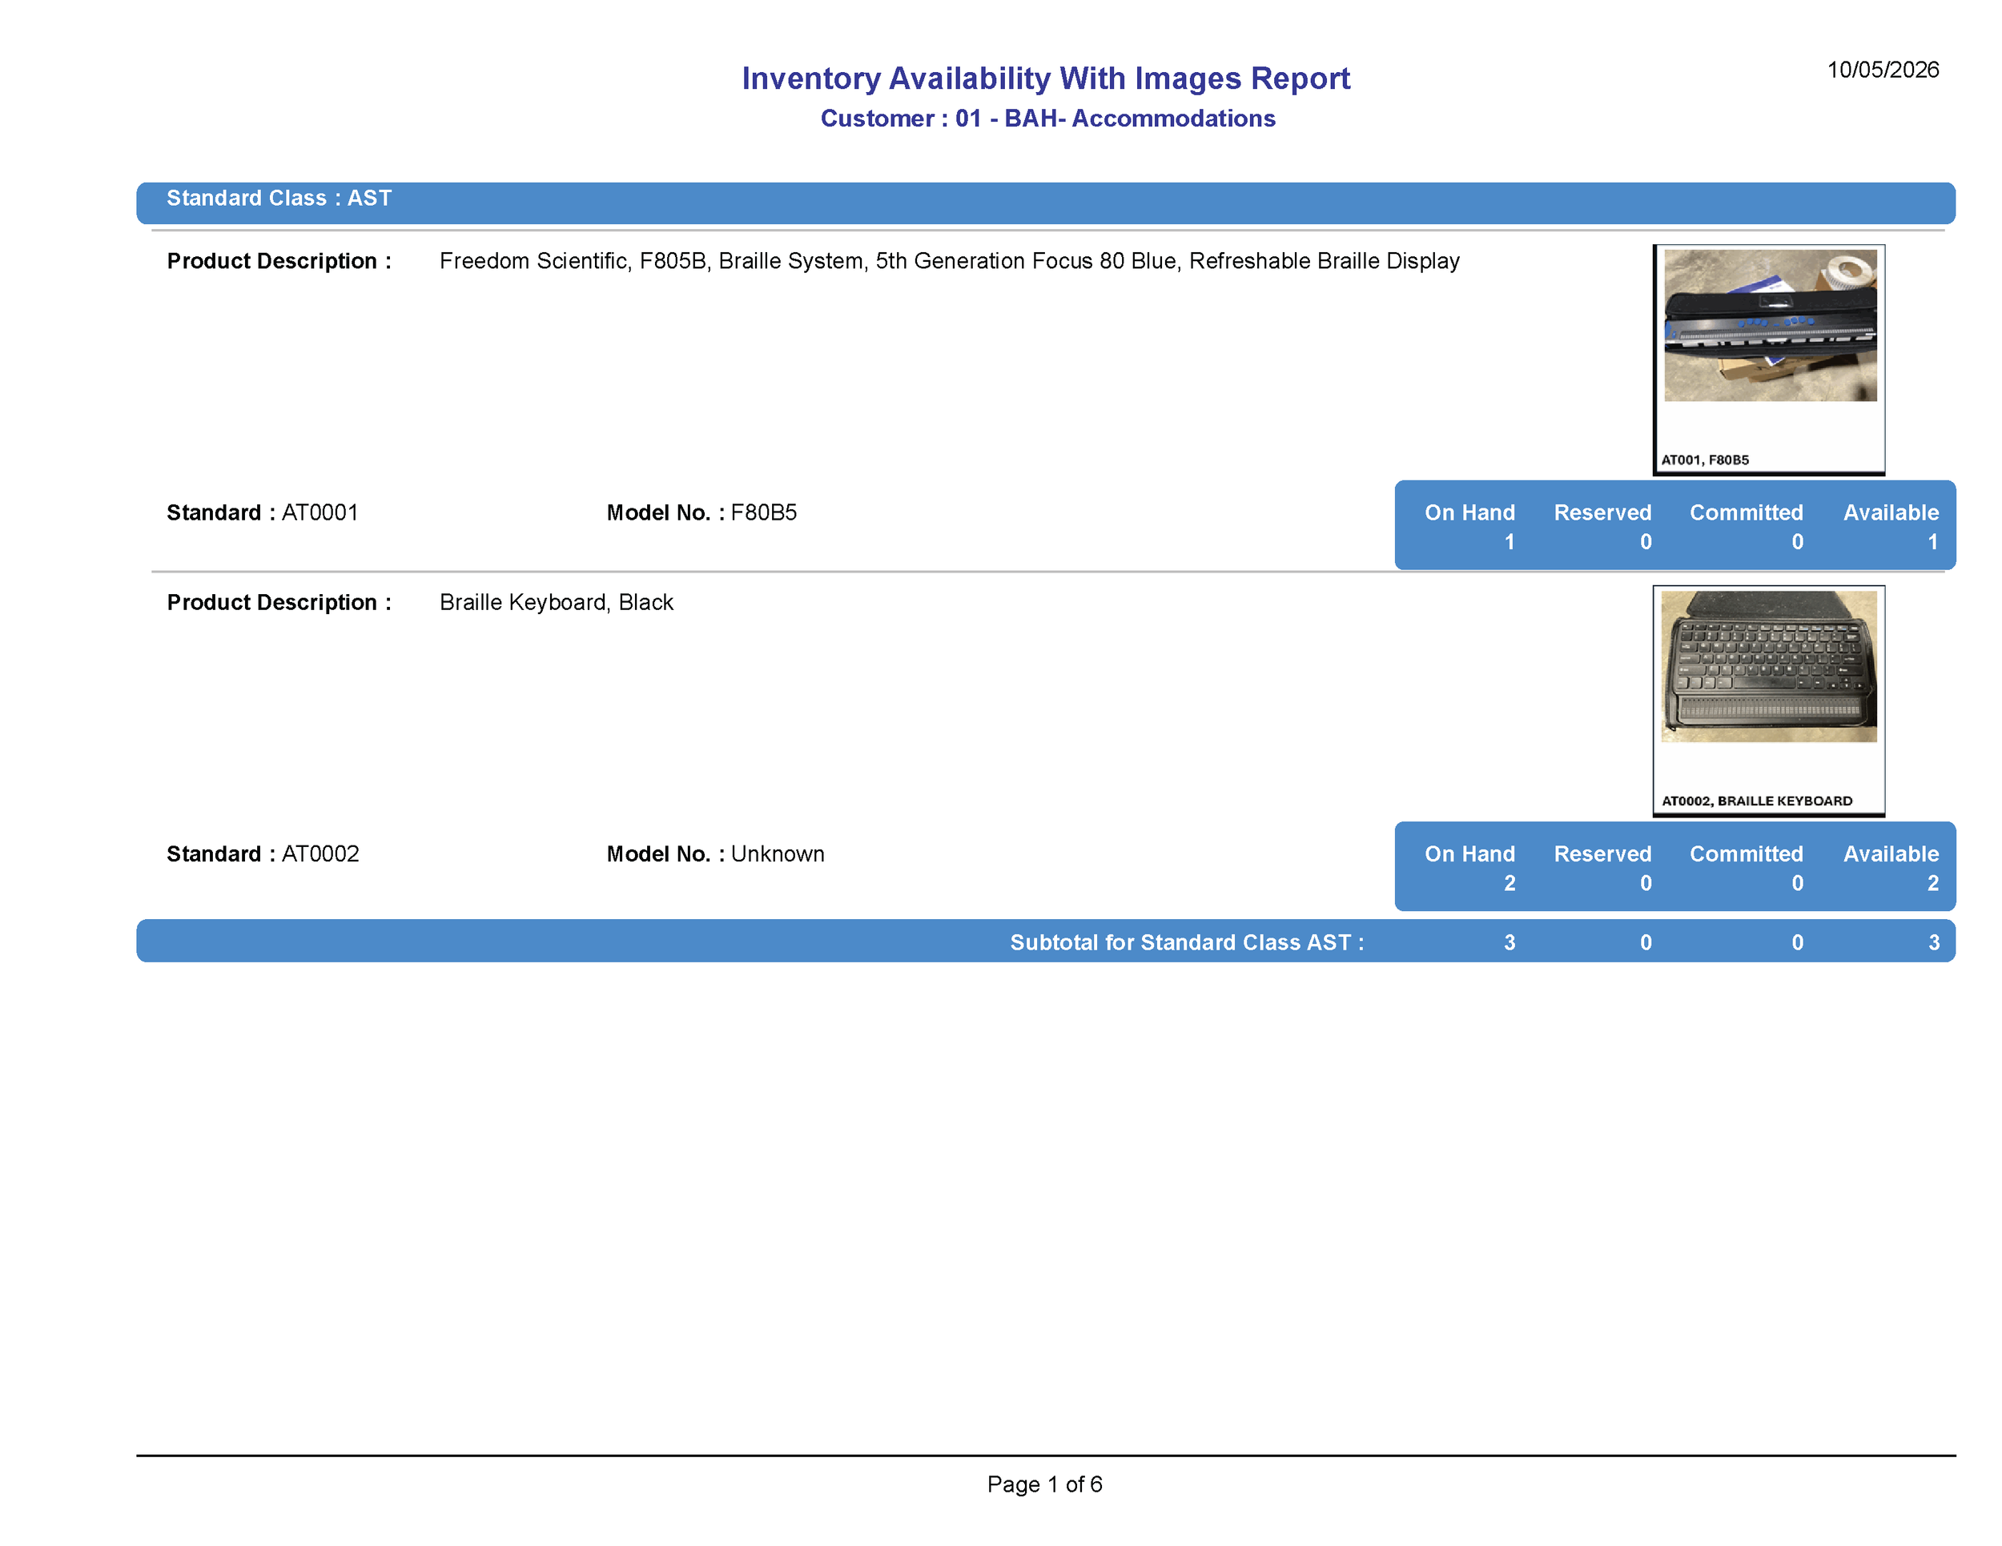The height and width of the screenshot is (1546, 2002).
Task: Select the report title 'Inventory Availability With Images Report'
Action: (1046, 78)
